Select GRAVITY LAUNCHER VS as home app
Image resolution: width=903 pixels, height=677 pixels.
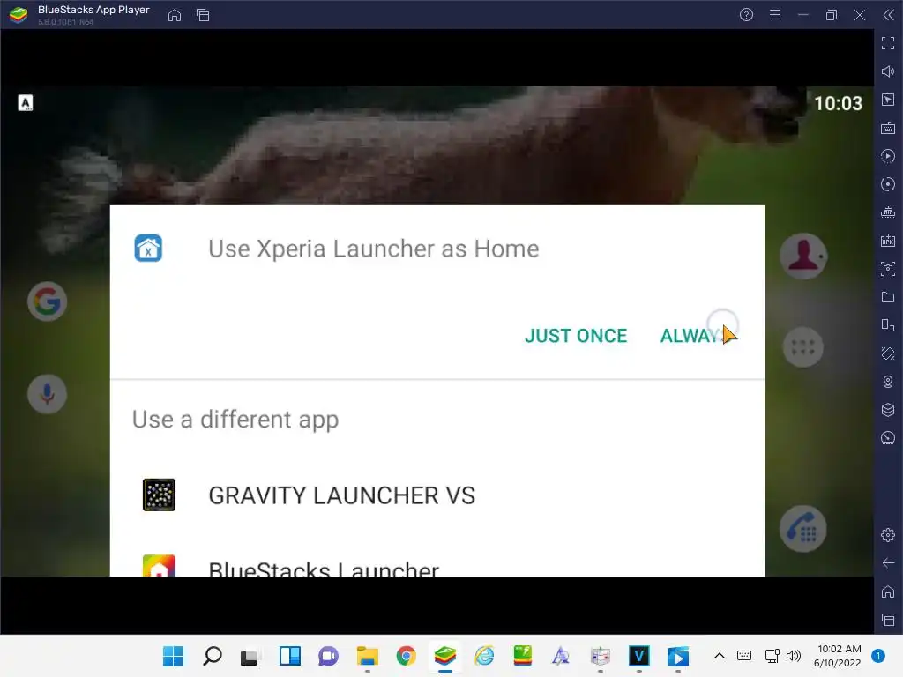tap(437, 495)
